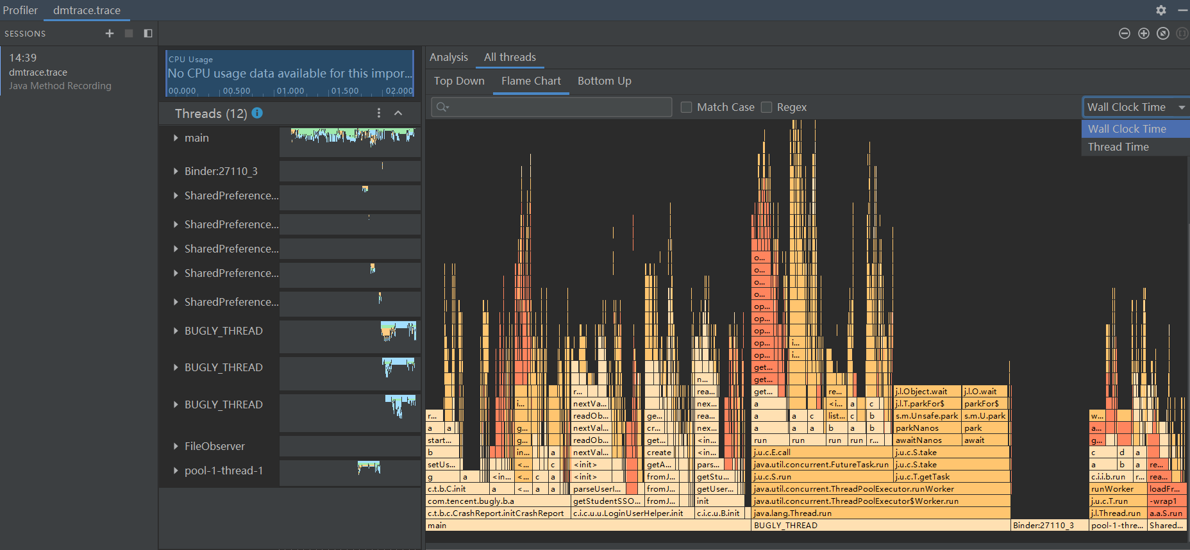Screen dimensions: 1190x550
Task: Click the Threads info icon
Action: click(x=257, y=113)
